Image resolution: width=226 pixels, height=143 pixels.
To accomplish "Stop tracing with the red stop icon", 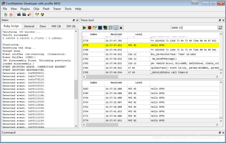I will point(89,28).
